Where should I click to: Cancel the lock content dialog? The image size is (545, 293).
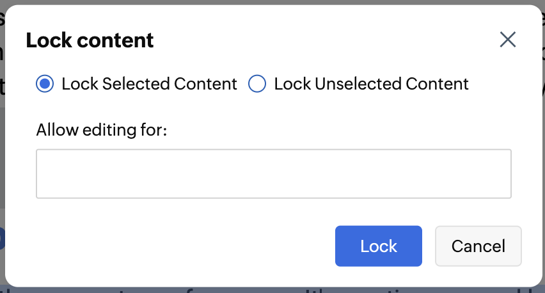(x=478, y=246)
